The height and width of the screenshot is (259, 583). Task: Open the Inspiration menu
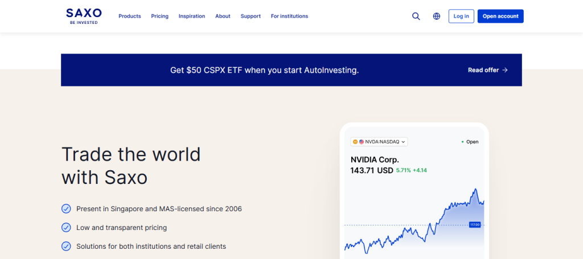[x=192, y=17]
